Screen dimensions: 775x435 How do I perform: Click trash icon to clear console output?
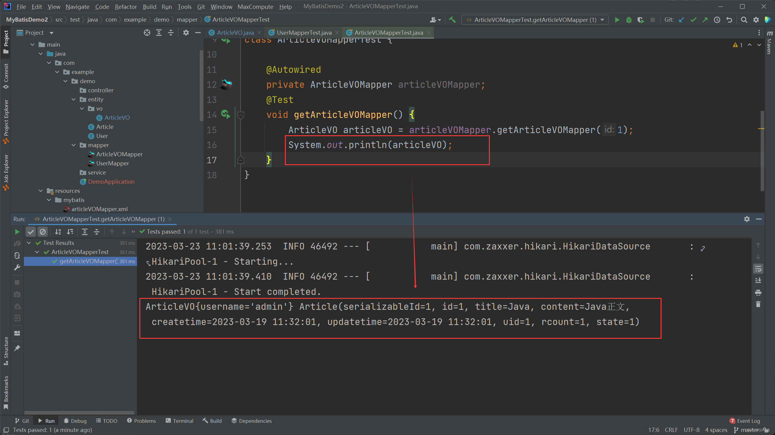coord(758,304)
